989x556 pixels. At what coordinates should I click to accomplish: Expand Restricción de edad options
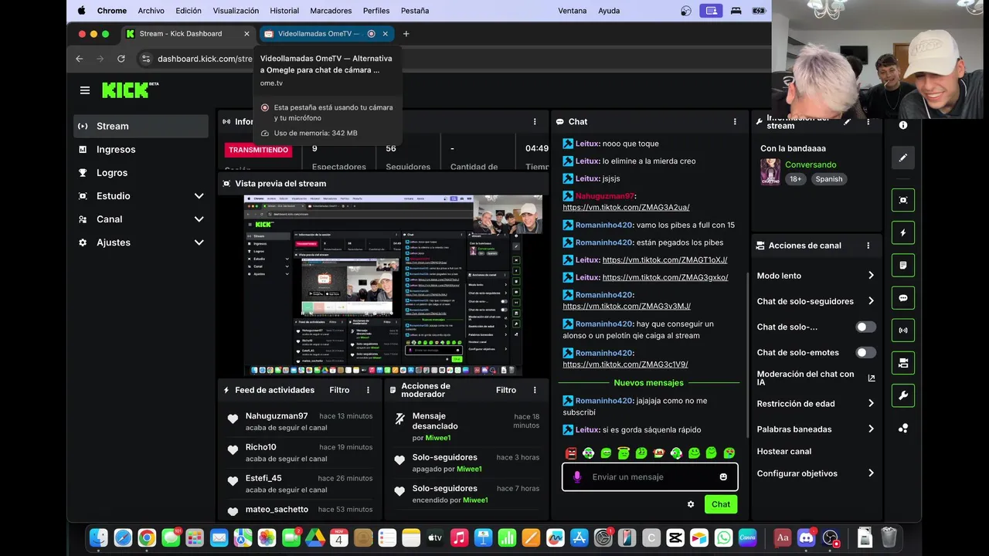871,403
